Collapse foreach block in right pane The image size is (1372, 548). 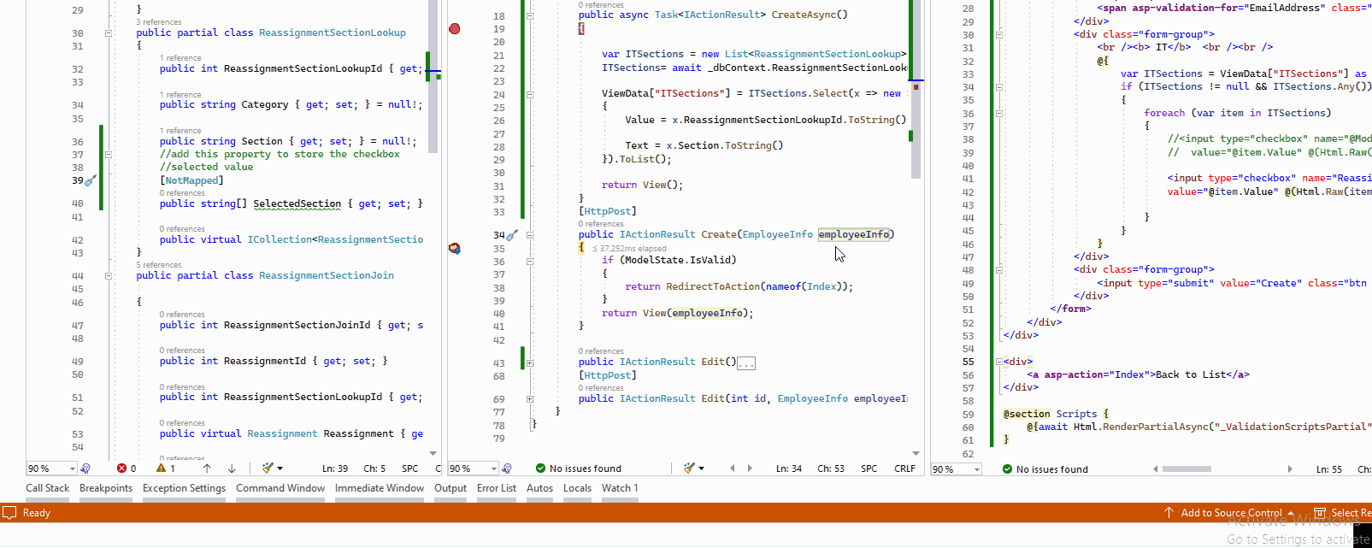[x=998, y=113]
